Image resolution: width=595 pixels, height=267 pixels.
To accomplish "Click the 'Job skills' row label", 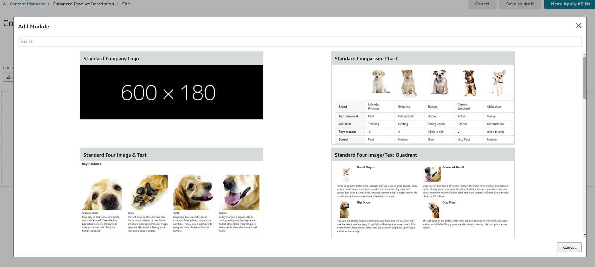I will [345, 124].
